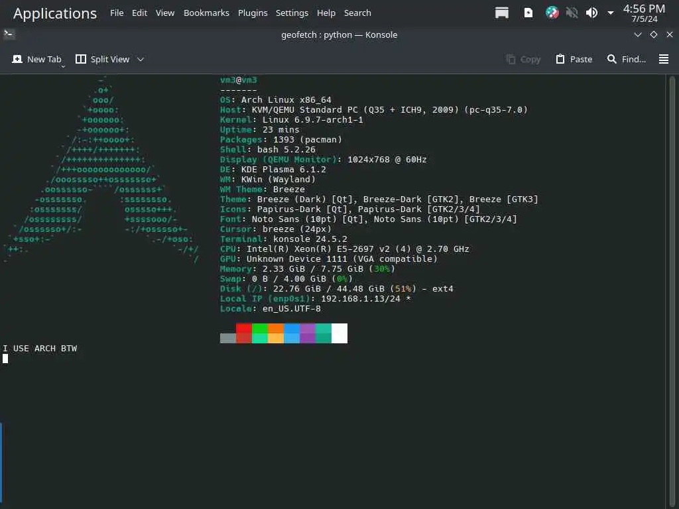Click the Split View button
679x509 pixels.
(102, 59)
